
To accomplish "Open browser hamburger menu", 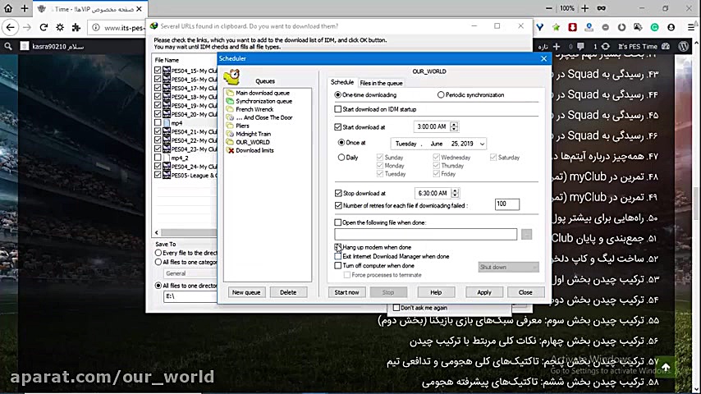I will (690, 28).
